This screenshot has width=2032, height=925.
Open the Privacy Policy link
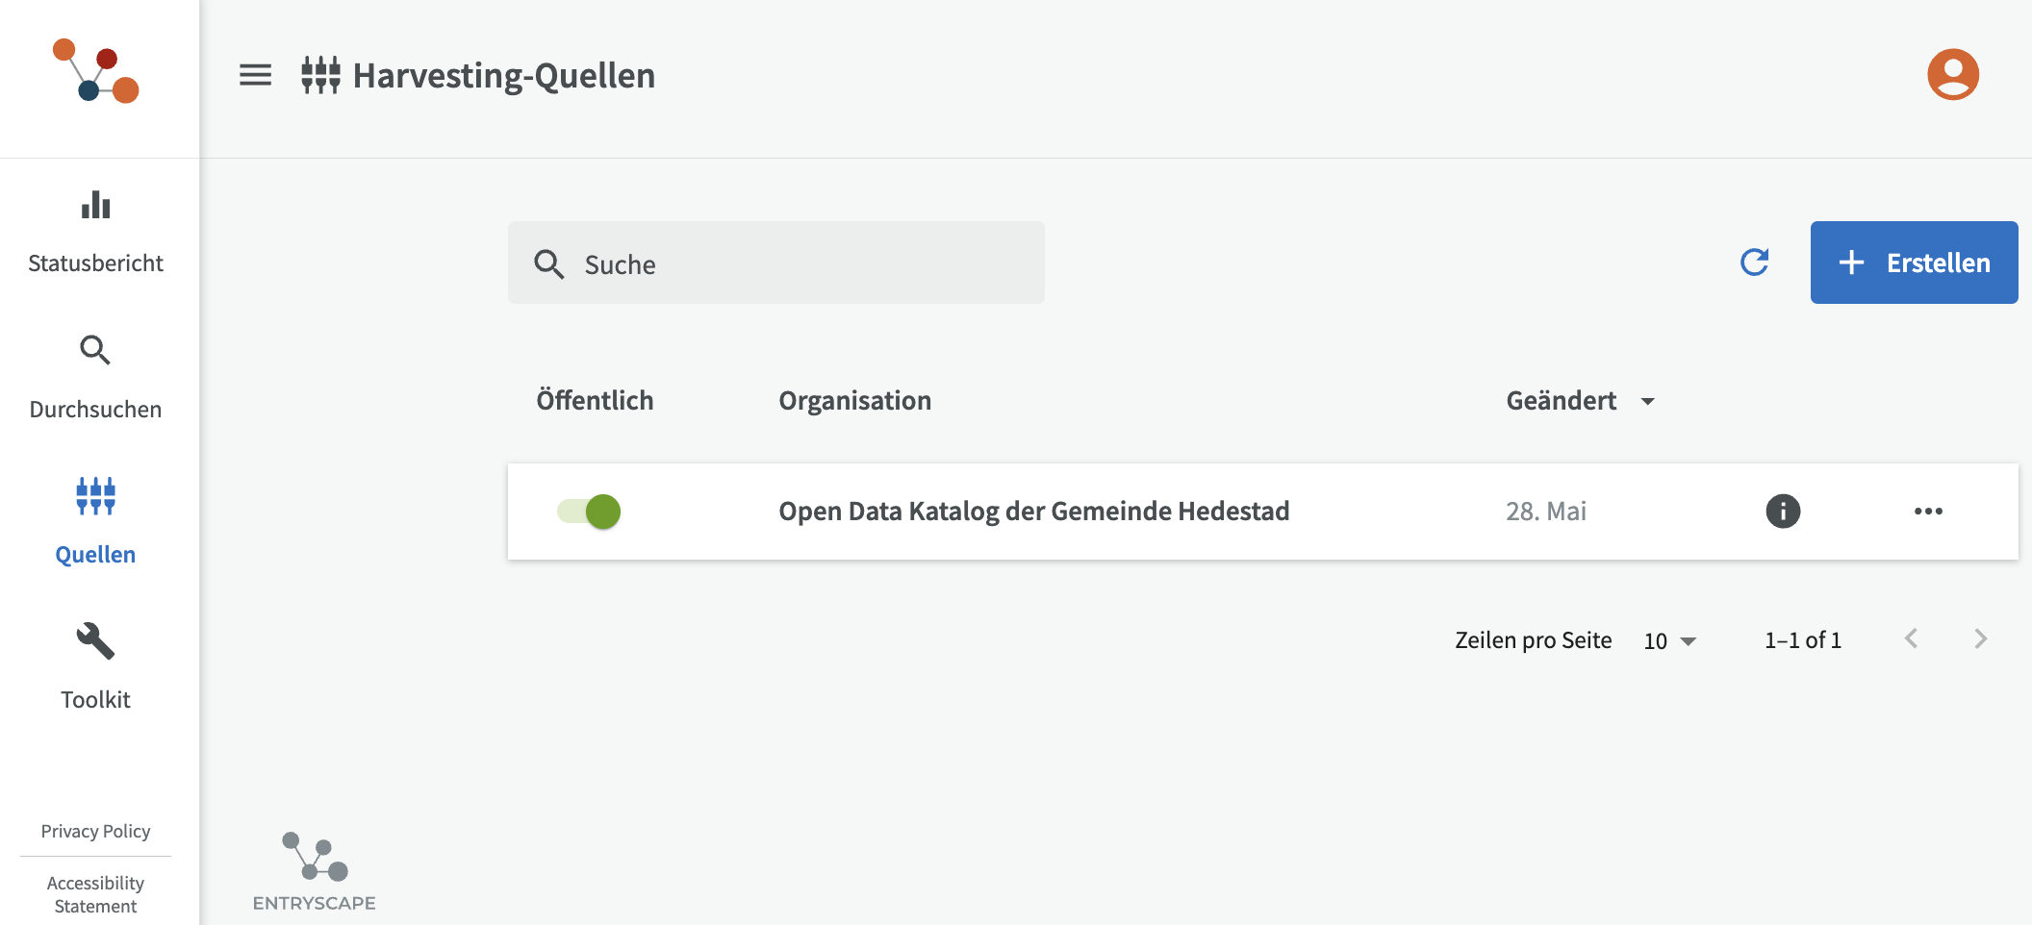96,831
